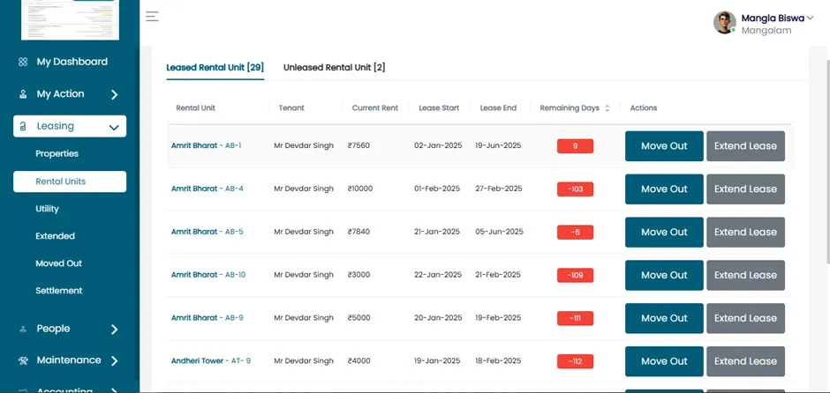Click the Rental Unit column header
Screen dimensions: 830x393
(x=195, y=108)
